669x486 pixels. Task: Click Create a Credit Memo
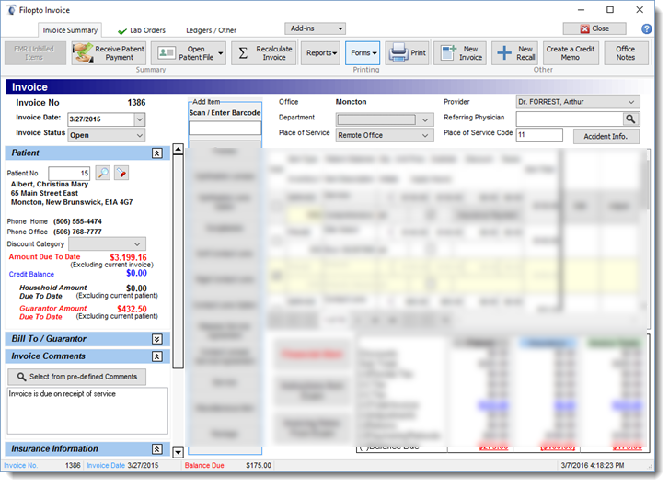pyautogui.click(x=570, y=53)
